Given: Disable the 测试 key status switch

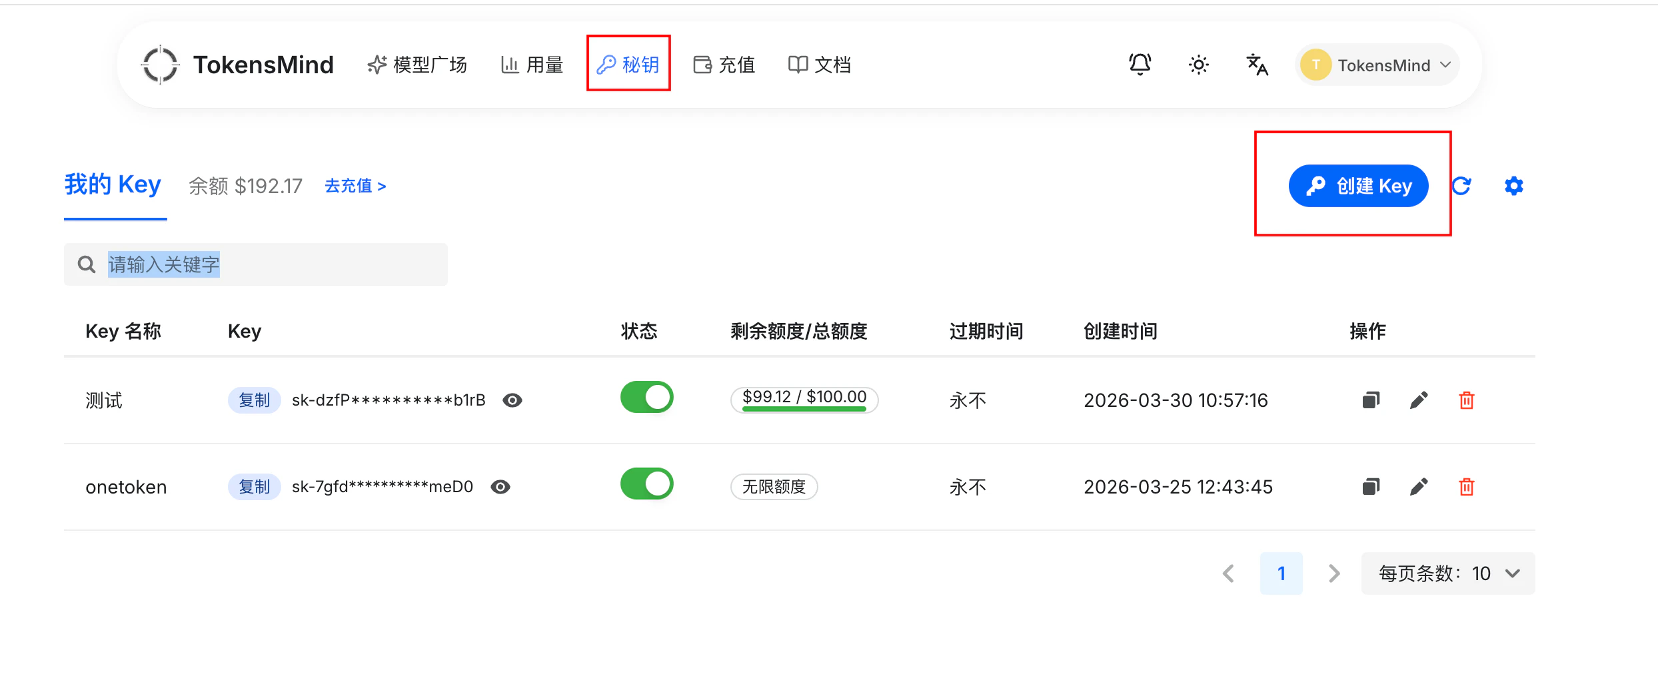Looking at the screenshot, I should point(646,398).
